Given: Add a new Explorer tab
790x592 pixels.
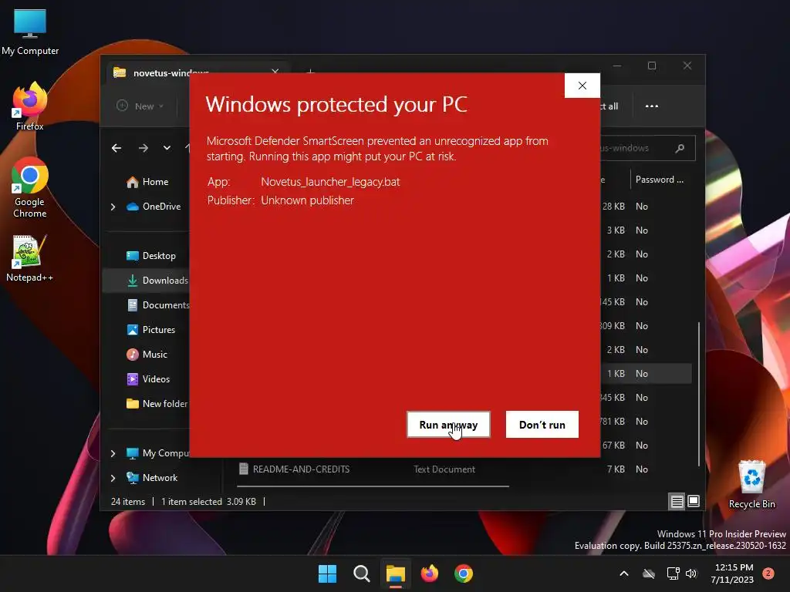Looking at the screenshot, I should tap(310, 73).
